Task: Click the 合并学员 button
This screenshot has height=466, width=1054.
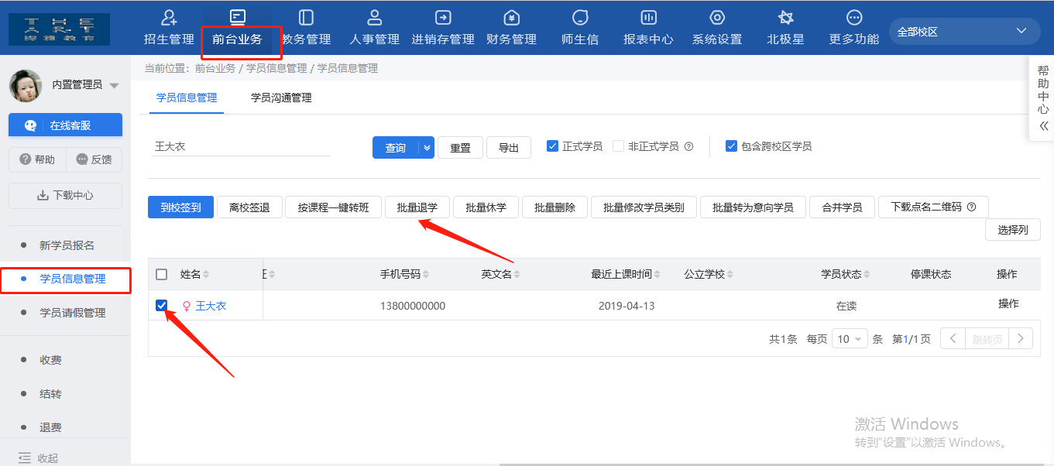Action: click(842, 207)
